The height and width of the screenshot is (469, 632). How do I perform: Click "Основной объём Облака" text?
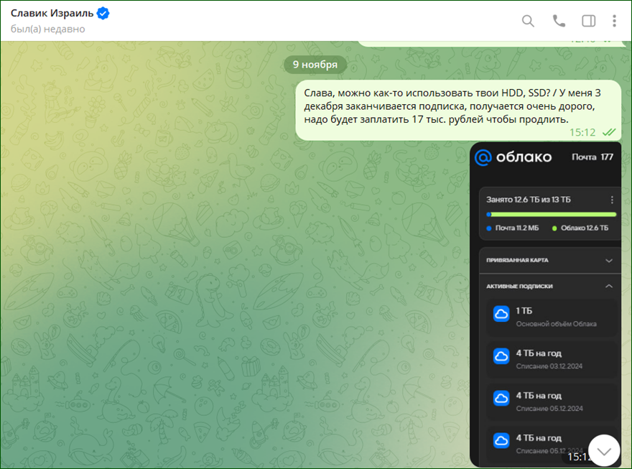(556, 324)
